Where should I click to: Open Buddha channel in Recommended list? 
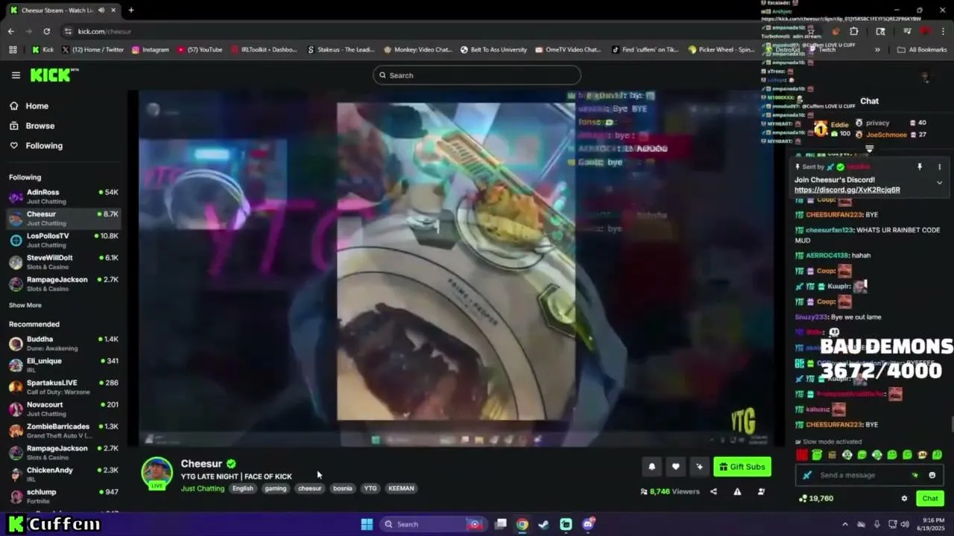pyautogui.click(x=63, y=343)
